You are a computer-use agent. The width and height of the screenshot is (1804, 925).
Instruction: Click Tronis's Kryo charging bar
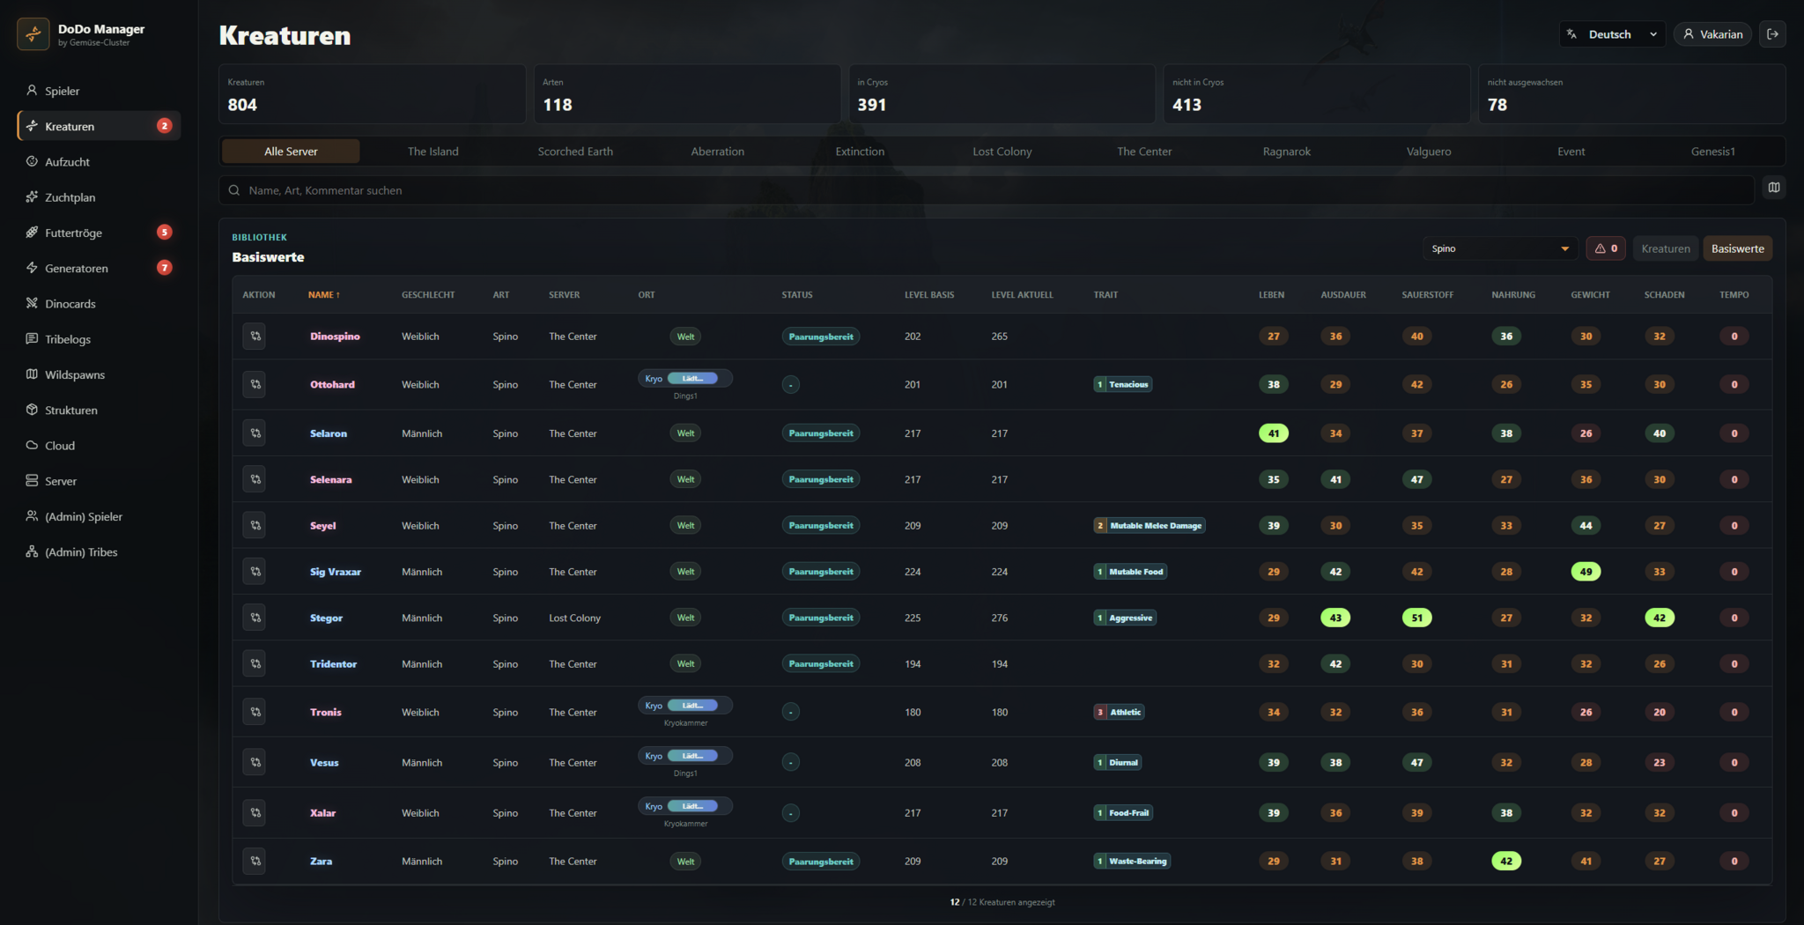pyautogui.click(x=692, y=706)
